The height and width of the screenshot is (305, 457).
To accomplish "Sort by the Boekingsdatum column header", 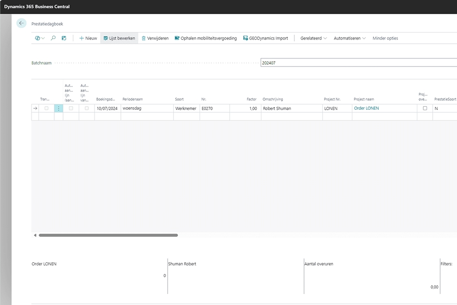I will point(107,99).
